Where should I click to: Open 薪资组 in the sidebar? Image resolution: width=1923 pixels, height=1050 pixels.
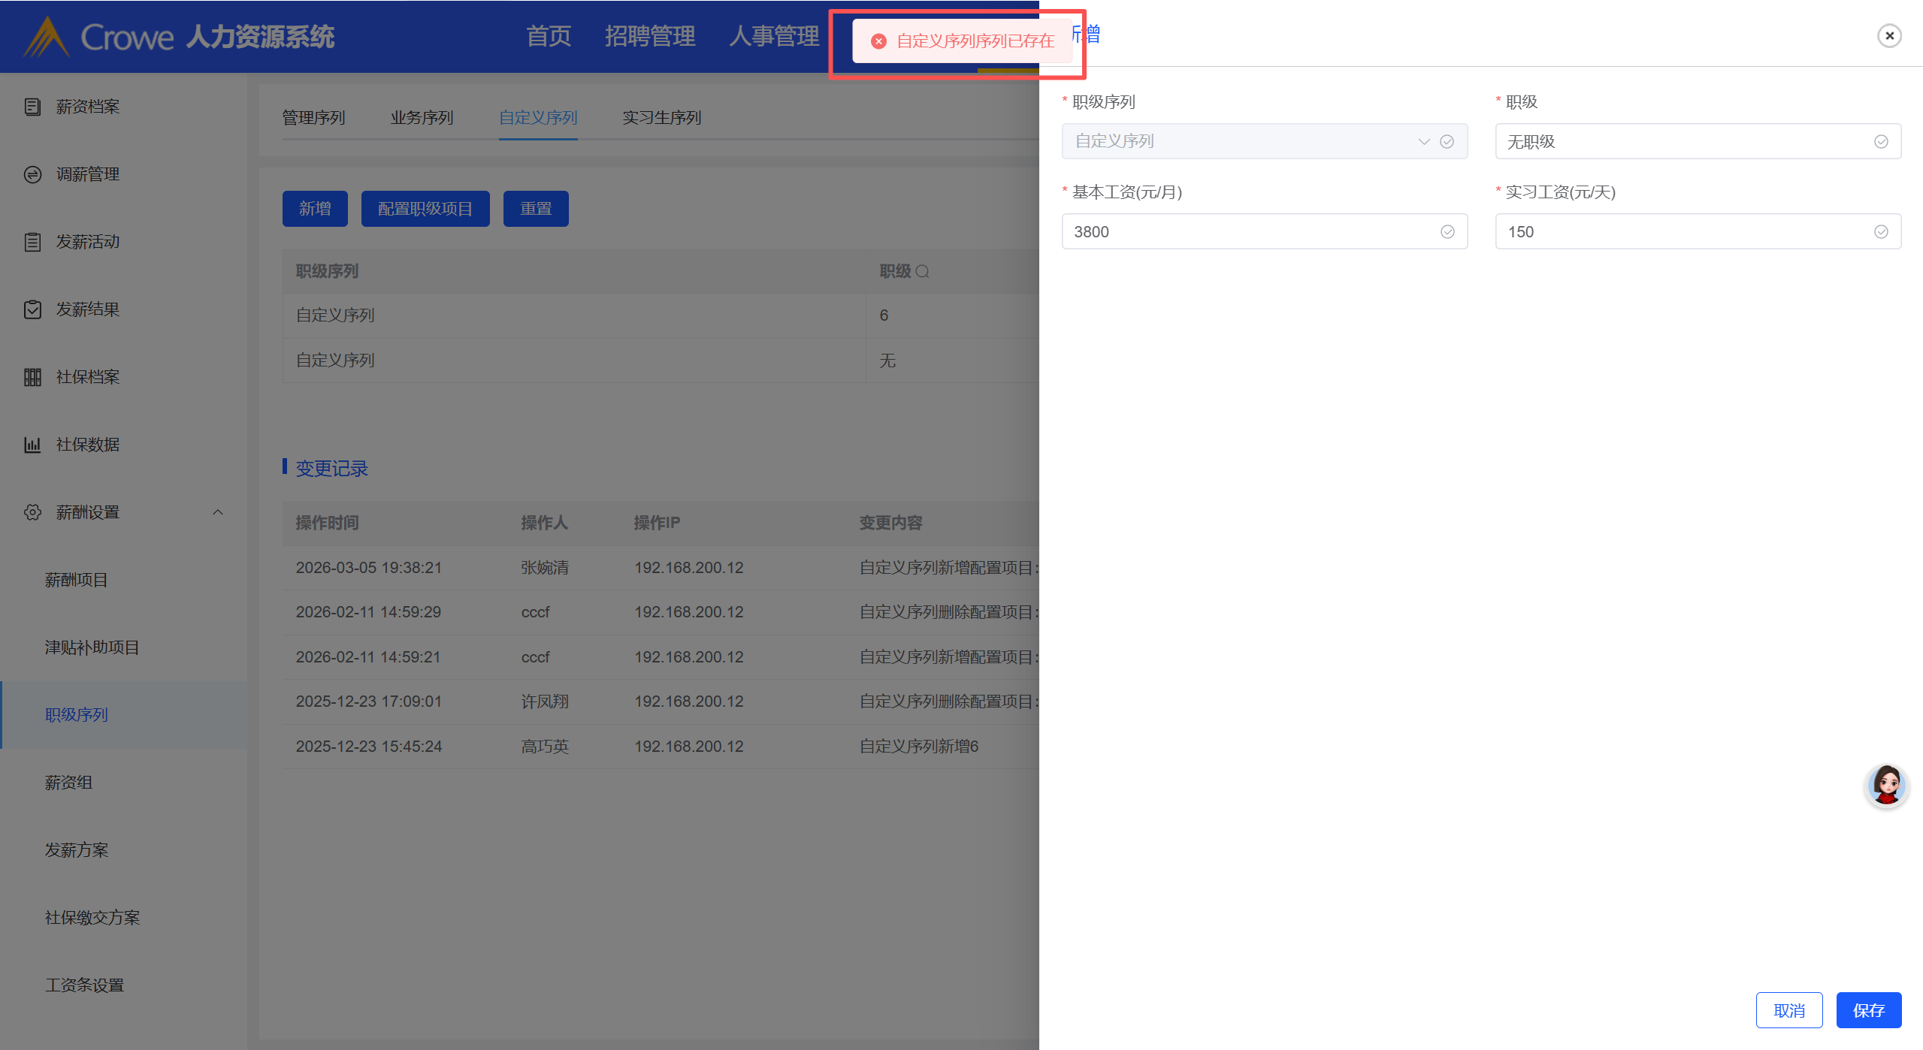(x=68, y=783)
